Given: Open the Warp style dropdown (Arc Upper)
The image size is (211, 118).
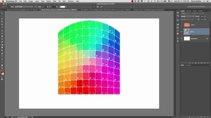Looking at the screenshot, I should 24,7.
